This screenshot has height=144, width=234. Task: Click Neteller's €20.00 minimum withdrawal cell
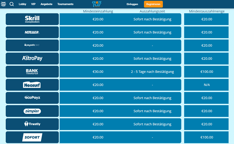pos(206,32)
